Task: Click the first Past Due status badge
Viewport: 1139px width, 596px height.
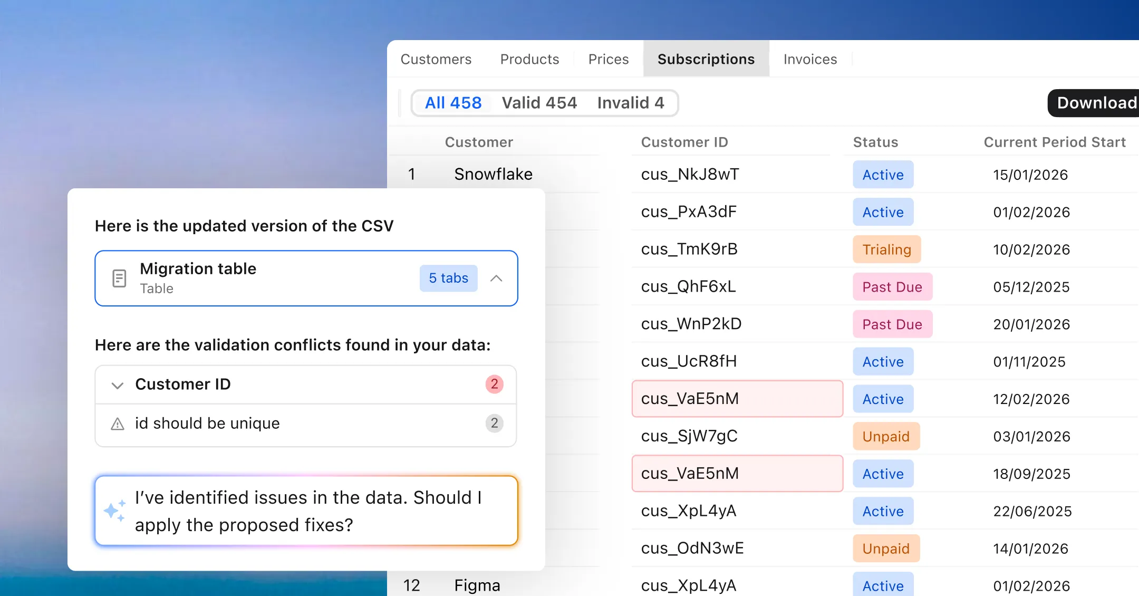Action: coord(892,287)
